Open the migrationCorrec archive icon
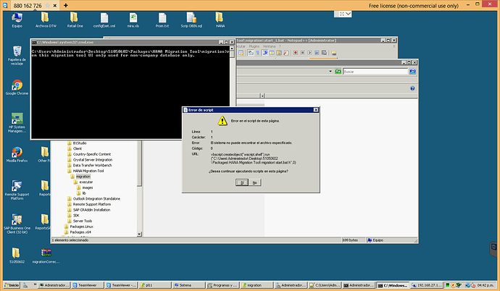The width and height of the screenshot is (500, 291). (46, 256)
